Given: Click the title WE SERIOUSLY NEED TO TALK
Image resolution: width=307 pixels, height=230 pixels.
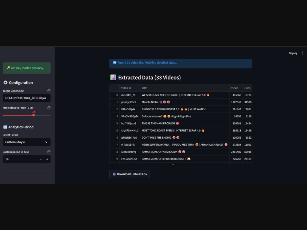Looking at the screenshot, I should 185,95.
